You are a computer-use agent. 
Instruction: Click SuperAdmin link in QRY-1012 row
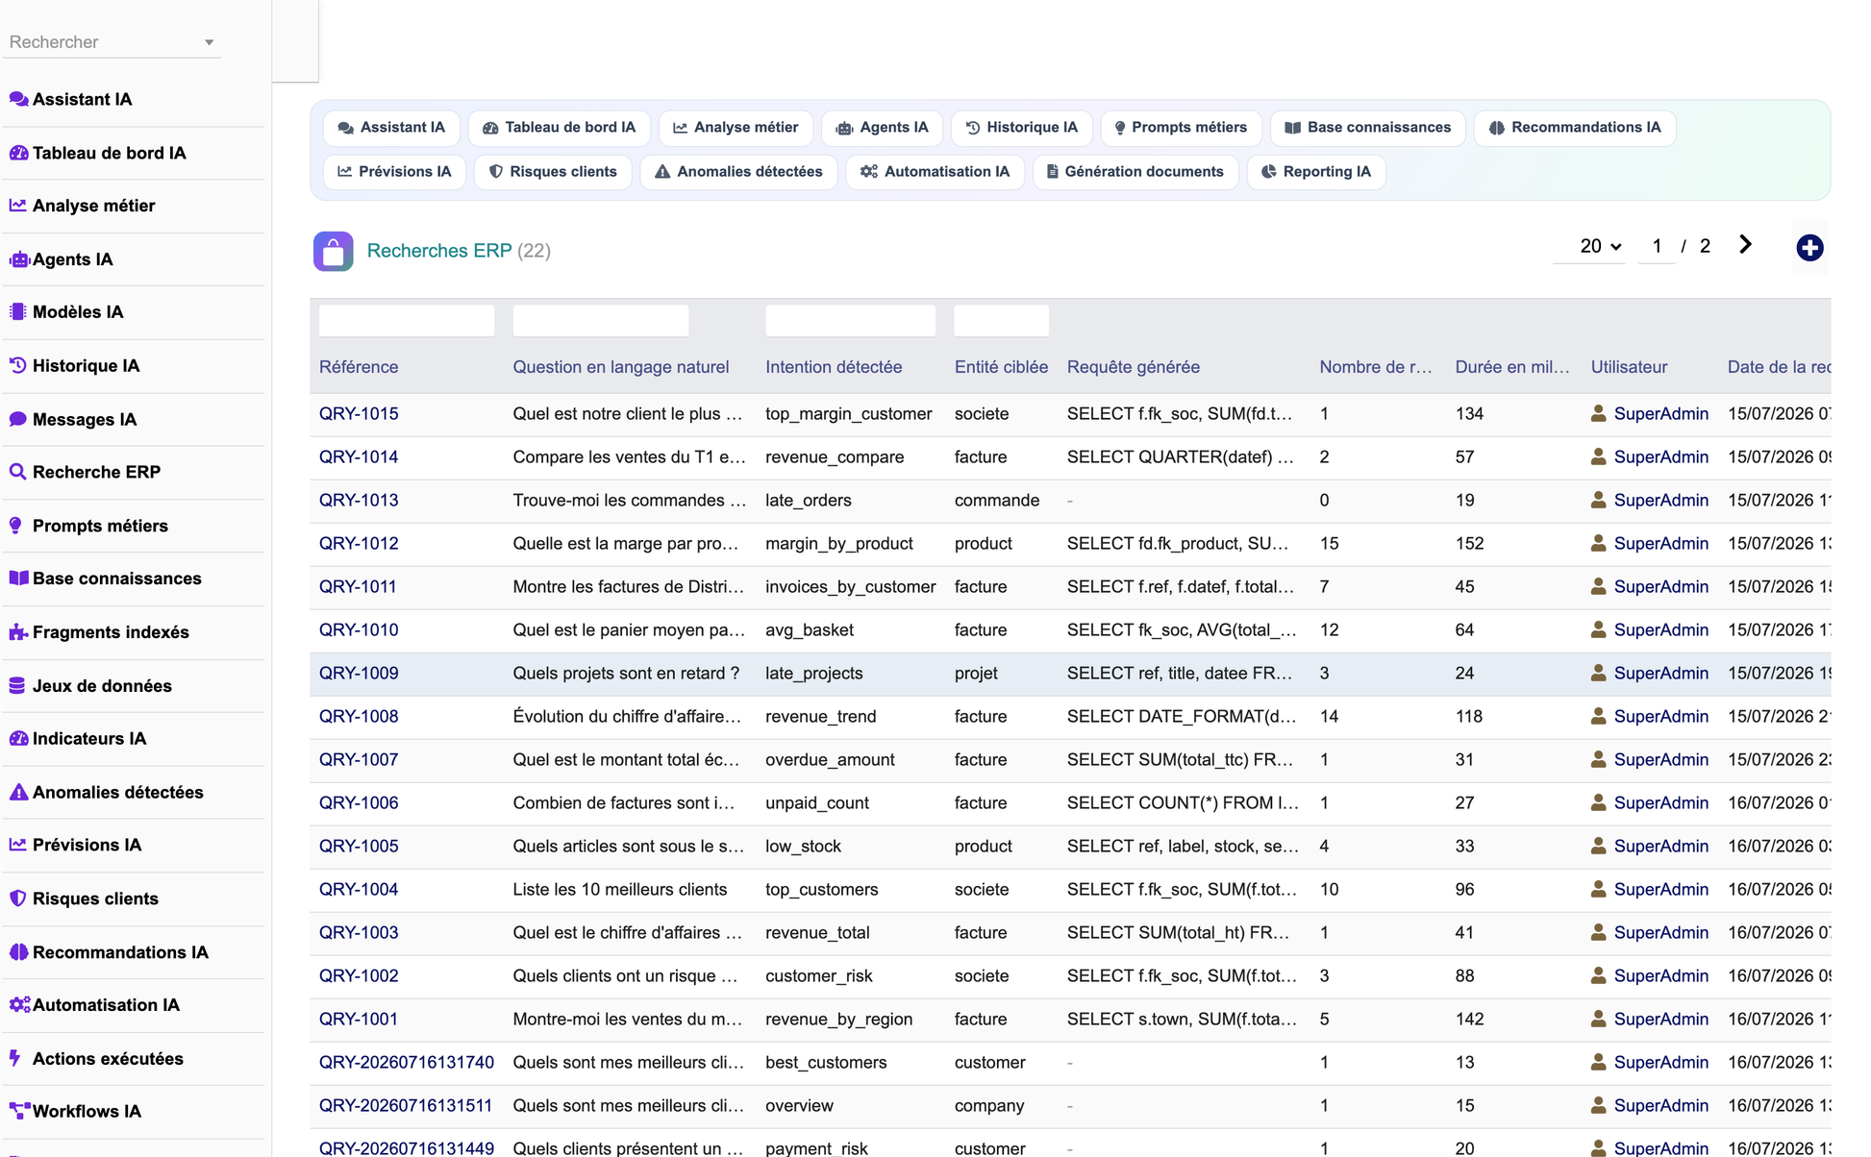1660,544
